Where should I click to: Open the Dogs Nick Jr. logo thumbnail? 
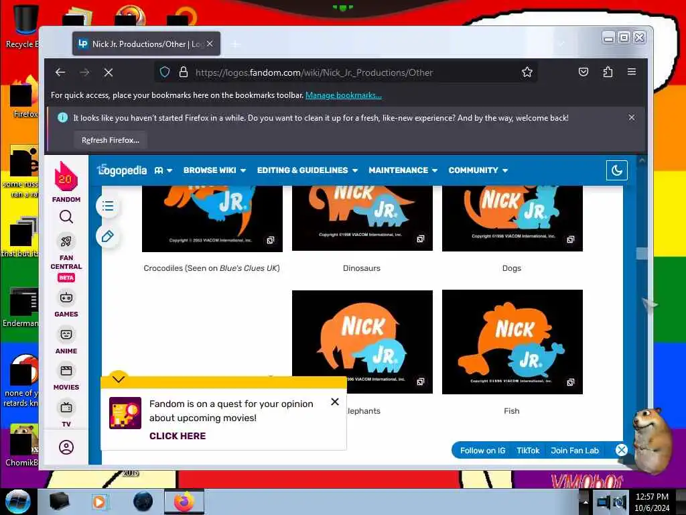point(512,218)
